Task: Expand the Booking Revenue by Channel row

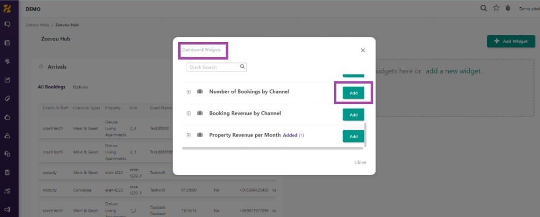Action: click(188, 113)
